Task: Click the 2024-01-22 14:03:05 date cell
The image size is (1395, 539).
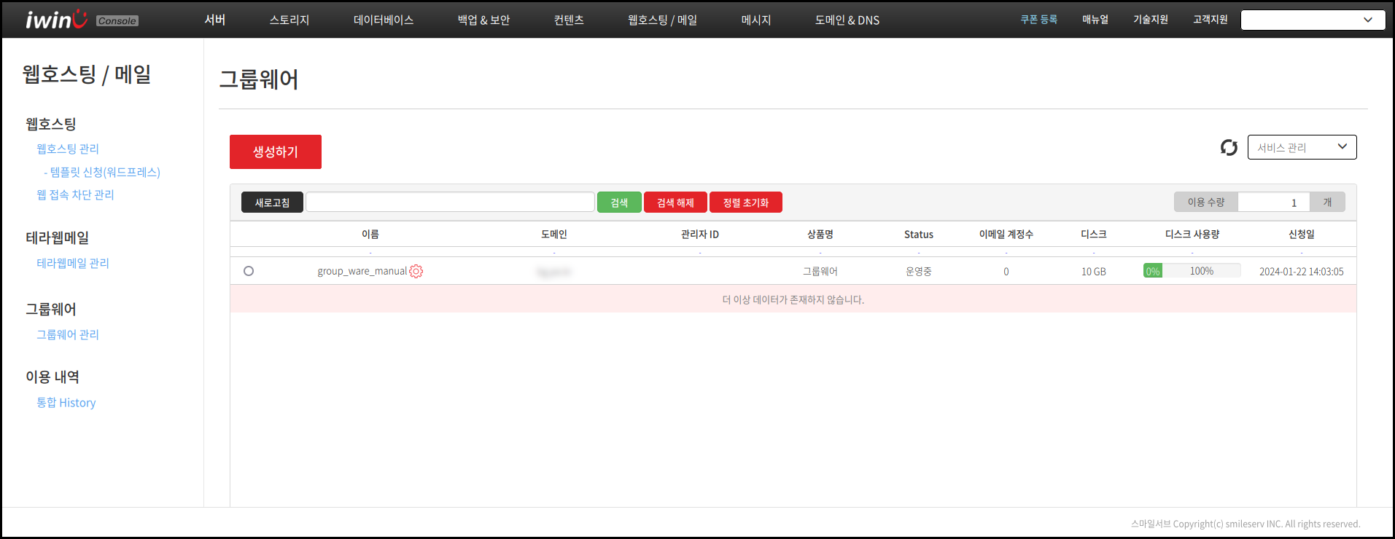Action: [1302, 271]
